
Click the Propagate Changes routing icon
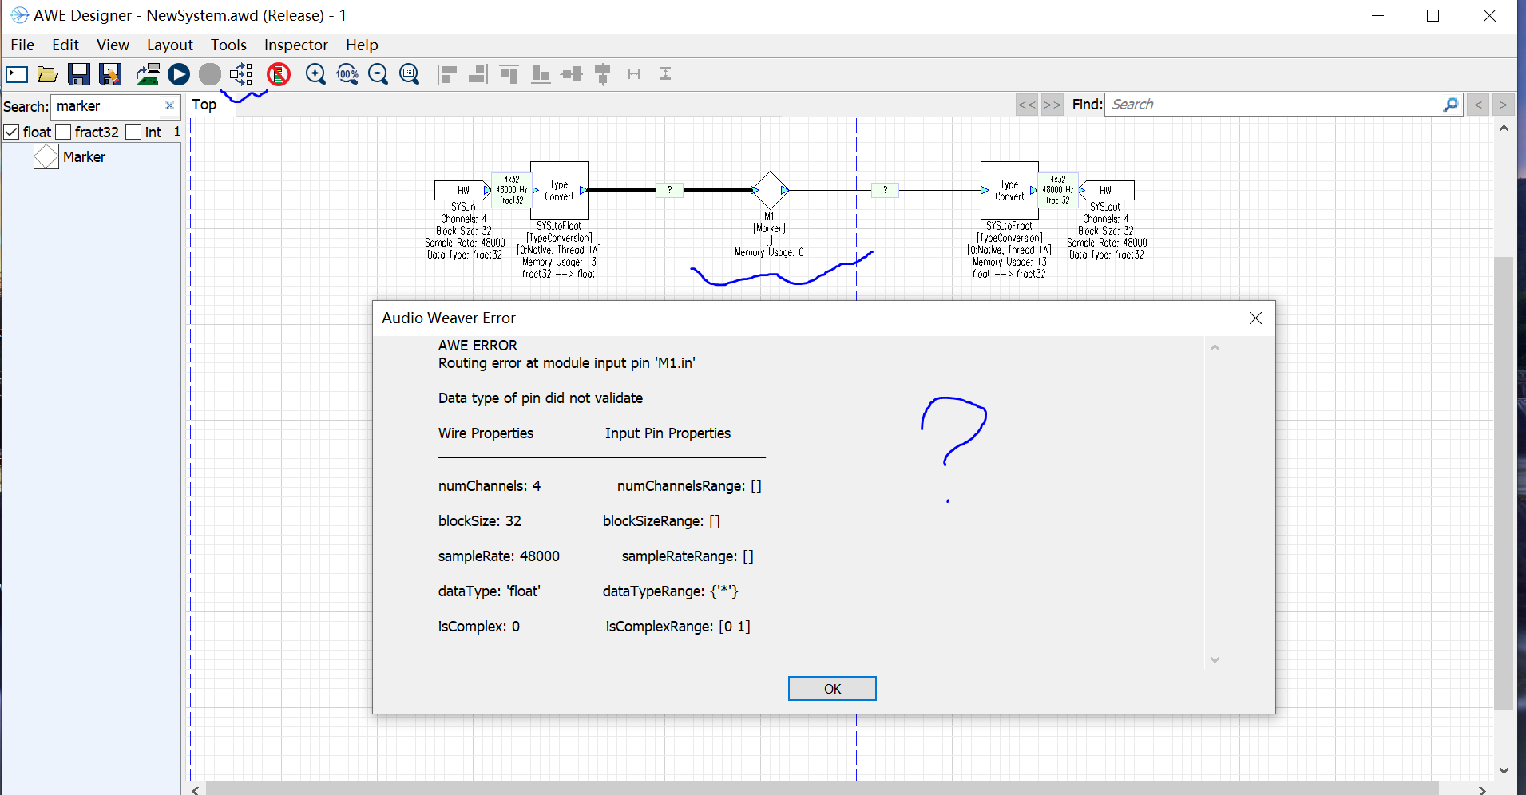coord(240,75)
